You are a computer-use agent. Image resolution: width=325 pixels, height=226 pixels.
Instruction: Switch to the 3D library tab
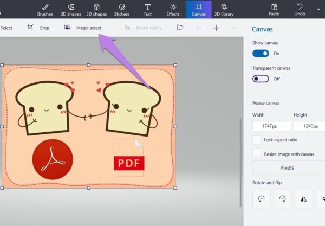[x=224, y=9]
